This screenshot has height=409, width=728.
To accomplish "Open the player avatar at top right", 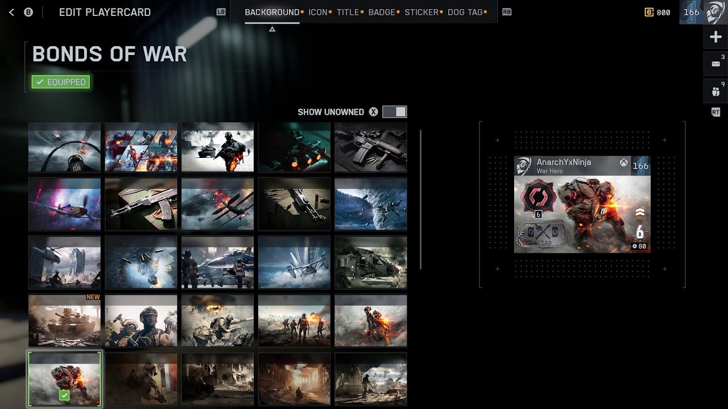I will pos(715,12).
